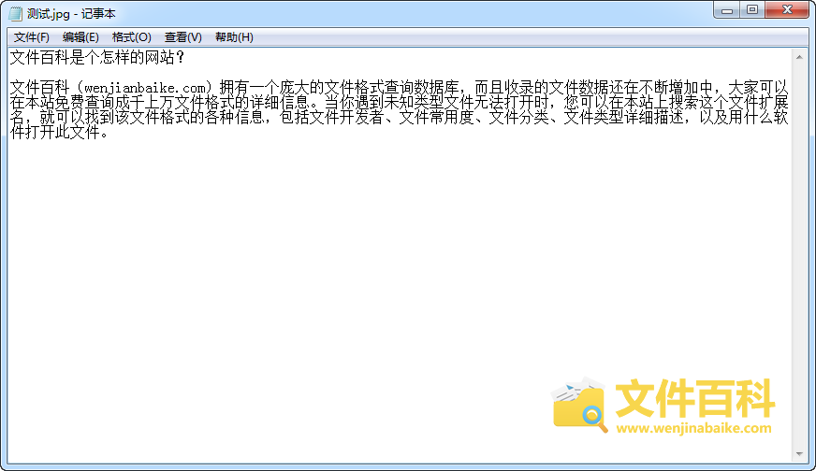Screen dimensions: 816x471
Task: Click the scrollbar down arrow
Action: (x=799, y=454)
